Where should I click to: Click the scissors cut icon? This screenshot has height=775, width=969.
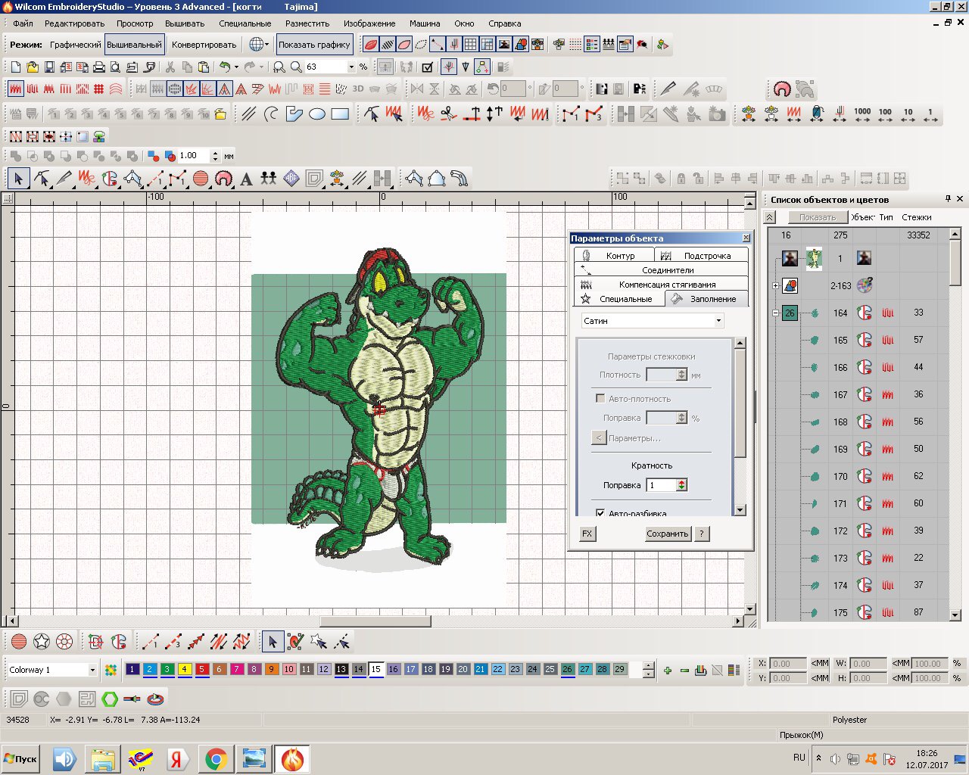pos(170,67)
